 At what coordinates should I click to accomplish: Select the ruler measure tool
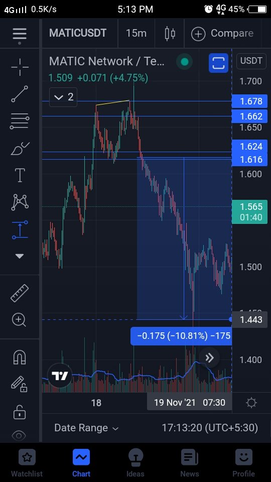20,293
